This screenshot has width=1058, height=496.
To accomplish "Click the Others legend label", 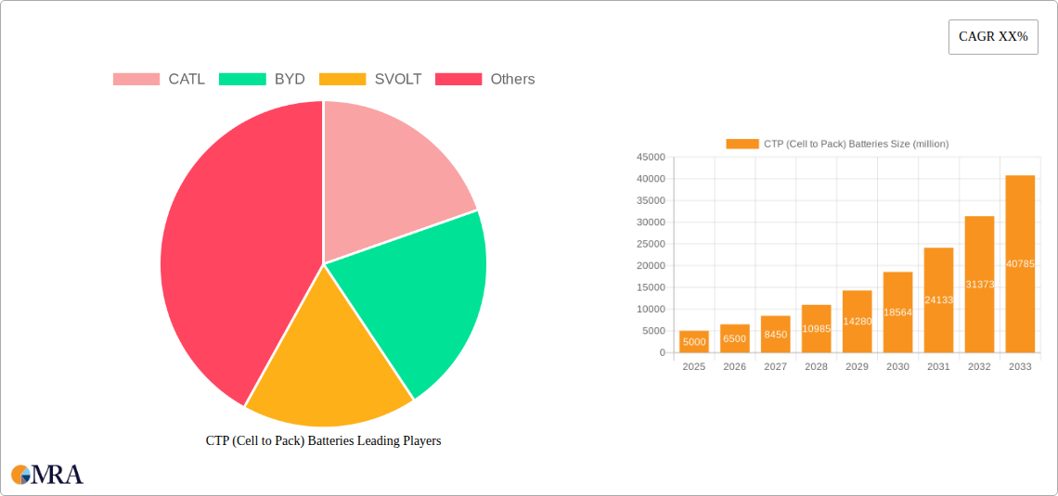I will coord(513,79).
